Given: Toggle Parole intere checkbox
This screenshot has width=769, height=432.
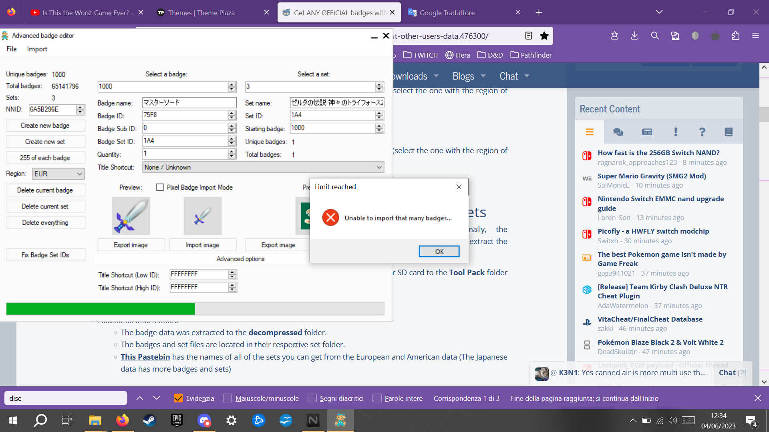Looking at the screenshot, I should click(x=377, y=398).
